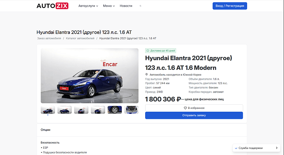Open the AUTOZIX logo home link
The height and width of the screenshot is (155, 284).
(52, 6)
